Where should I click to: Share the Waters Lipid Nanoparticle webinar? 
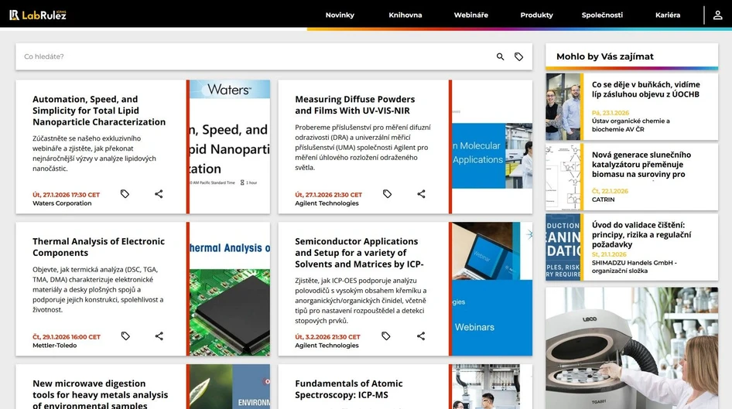click(x=159, y=194)
